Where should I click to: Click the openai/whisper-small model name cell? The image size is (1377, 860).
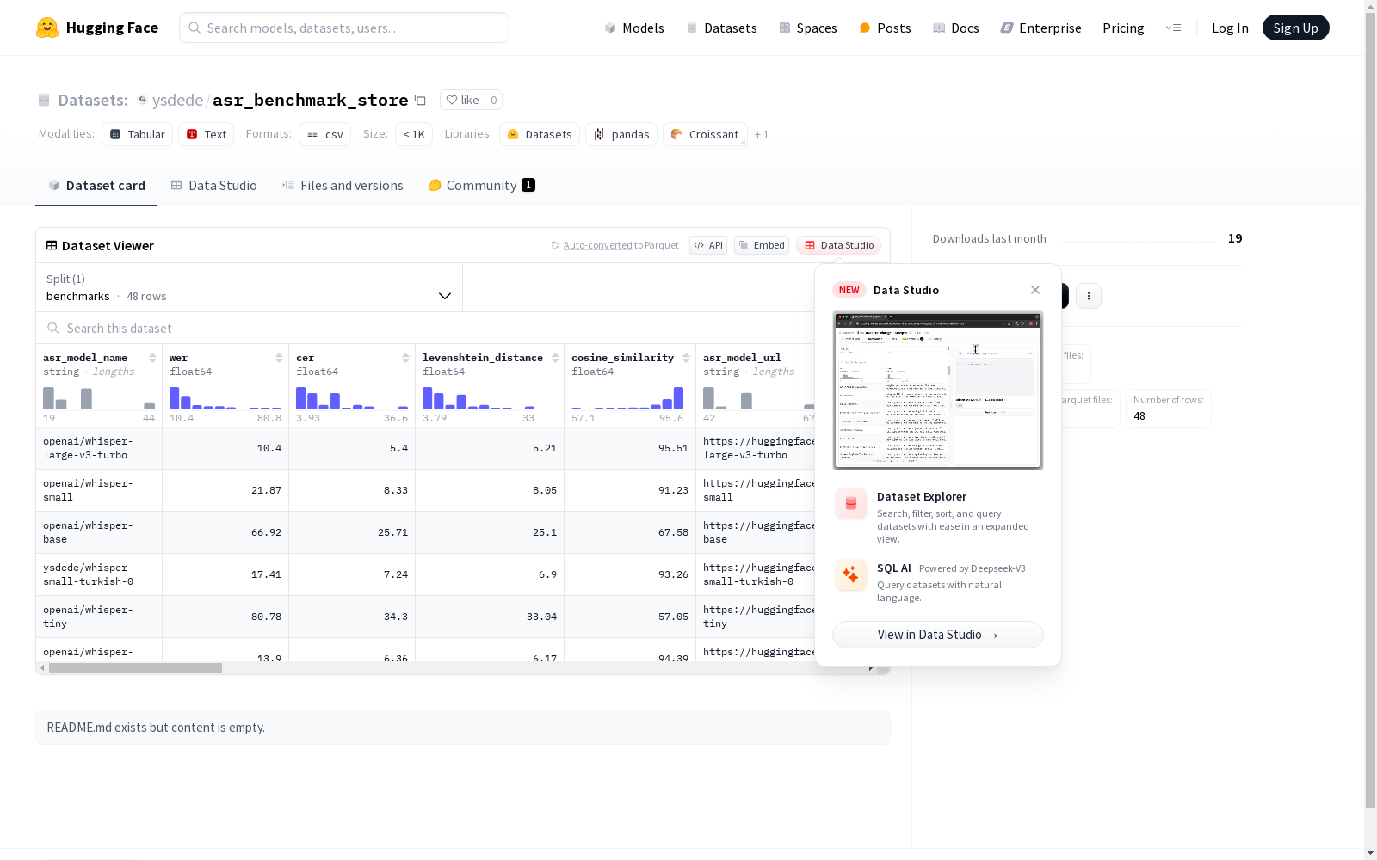pos(99,490)
